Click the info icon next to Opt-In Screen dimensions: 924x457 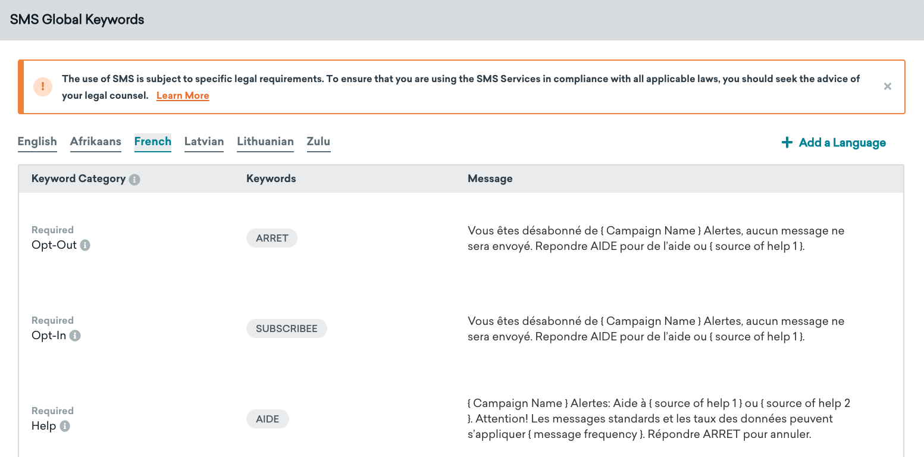(x=75, y=336)
